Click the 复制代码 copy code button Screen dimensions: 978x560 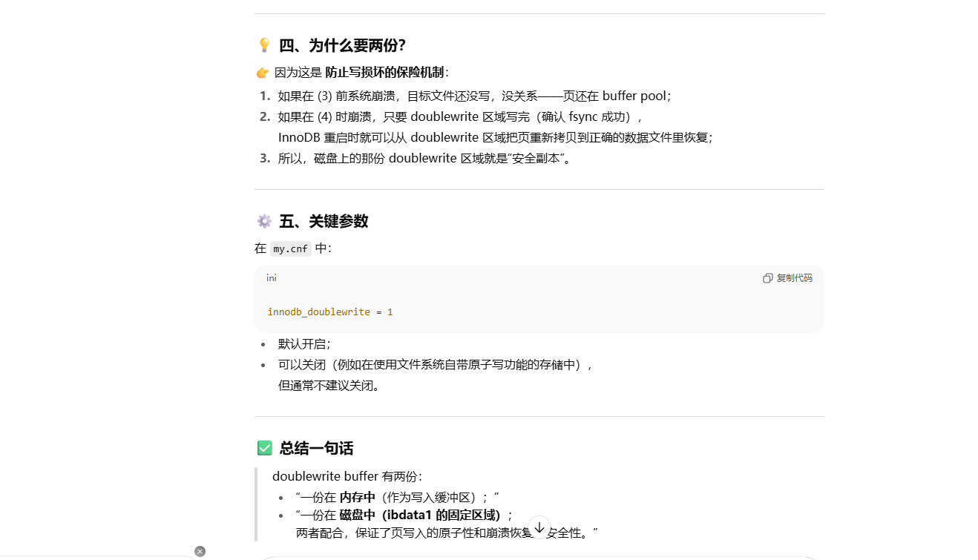click(x=793, y=277)
